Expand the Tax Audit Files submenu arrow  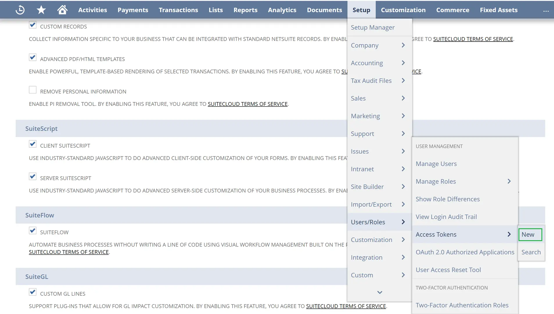tap(403, 81)
